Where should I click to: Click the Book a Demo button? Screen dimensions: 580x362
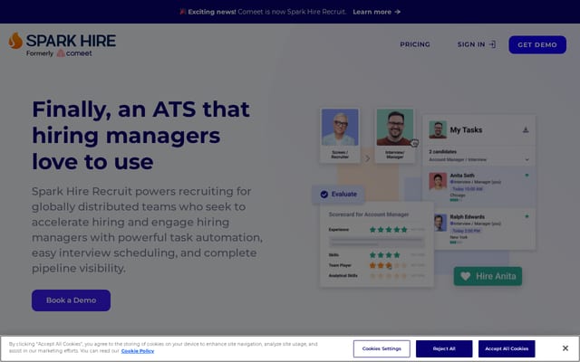pos(71,300)
